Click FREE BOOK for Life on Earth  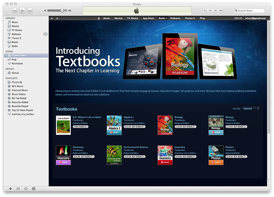coord(79,127)
